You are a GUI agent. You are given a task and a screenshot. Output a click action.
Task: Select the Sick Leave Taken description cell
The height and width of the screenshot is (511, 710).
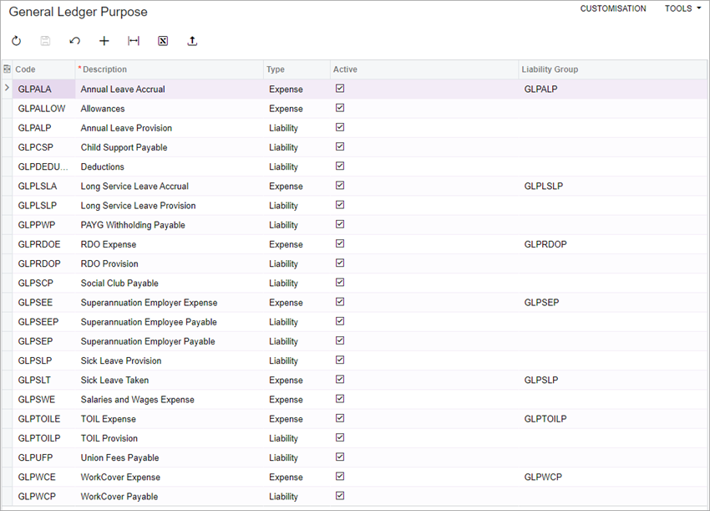[116, 380]
